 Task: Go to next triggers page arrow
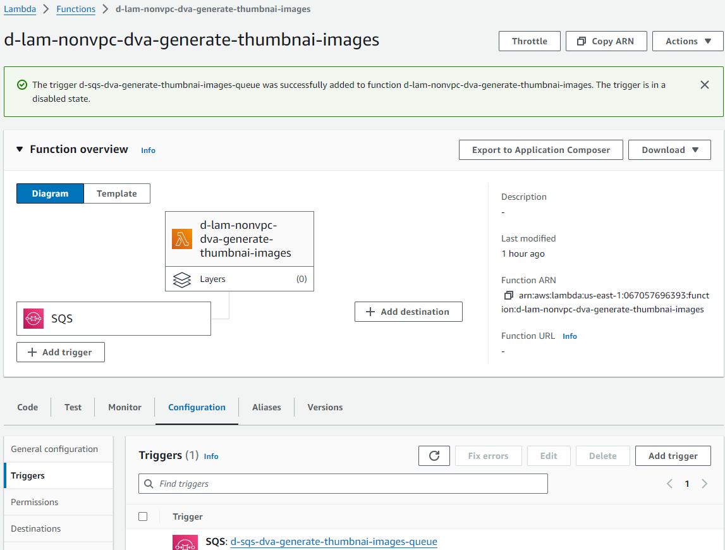[x=705, y=484]
